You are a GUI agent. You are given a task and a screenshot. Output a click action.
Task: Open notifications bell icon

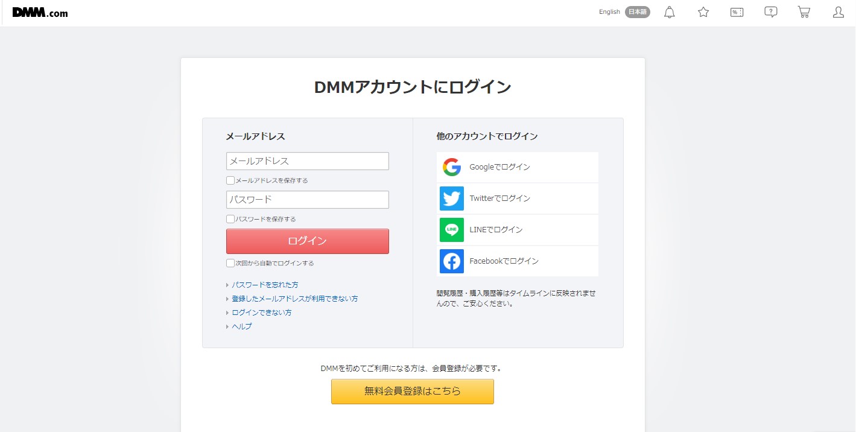670,12
